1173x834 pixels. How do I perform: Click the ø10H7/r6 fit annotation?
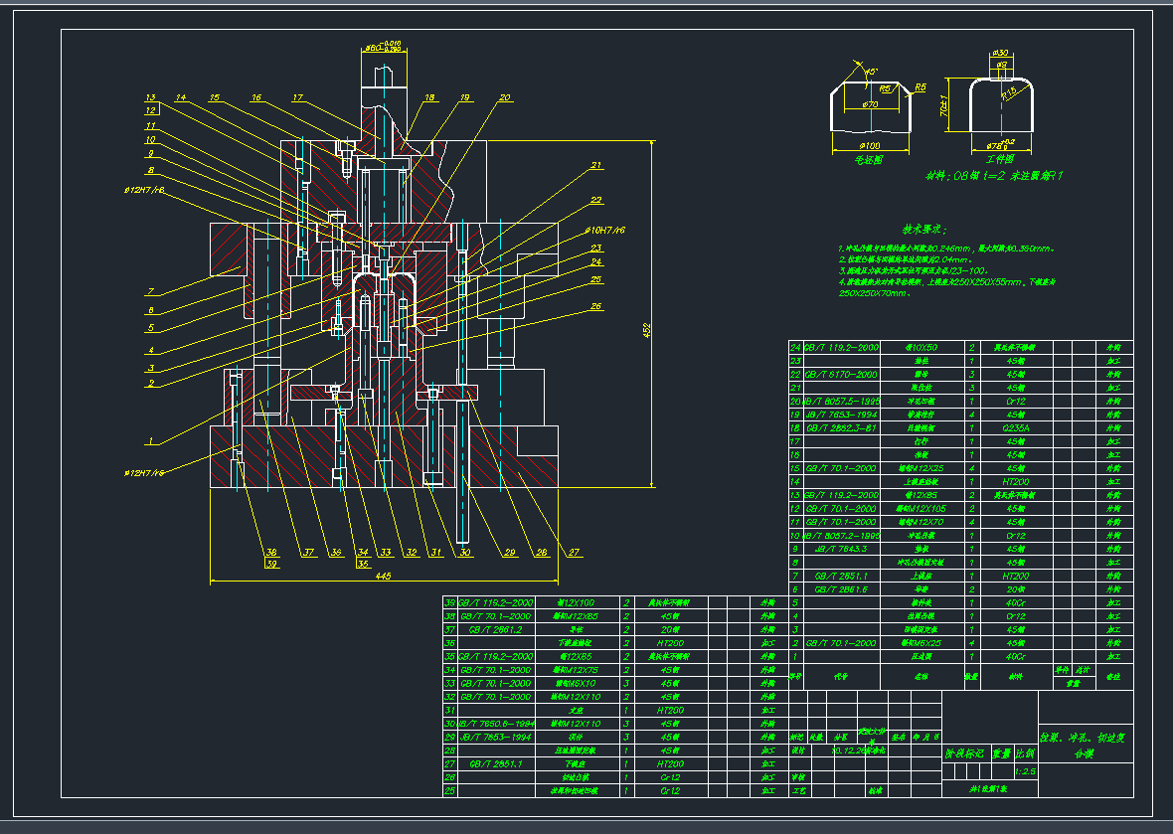(x=604, y=230)
